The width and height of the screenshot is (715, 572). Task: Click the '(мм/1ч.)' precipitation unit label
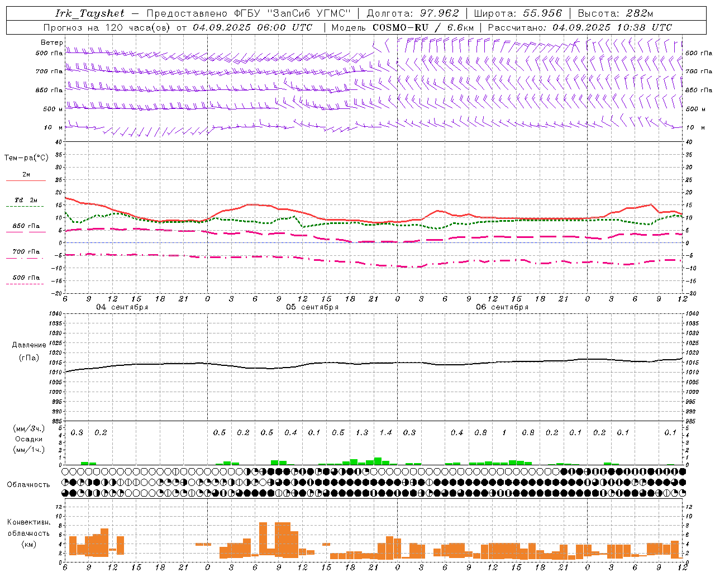click(x=29, y=450)
